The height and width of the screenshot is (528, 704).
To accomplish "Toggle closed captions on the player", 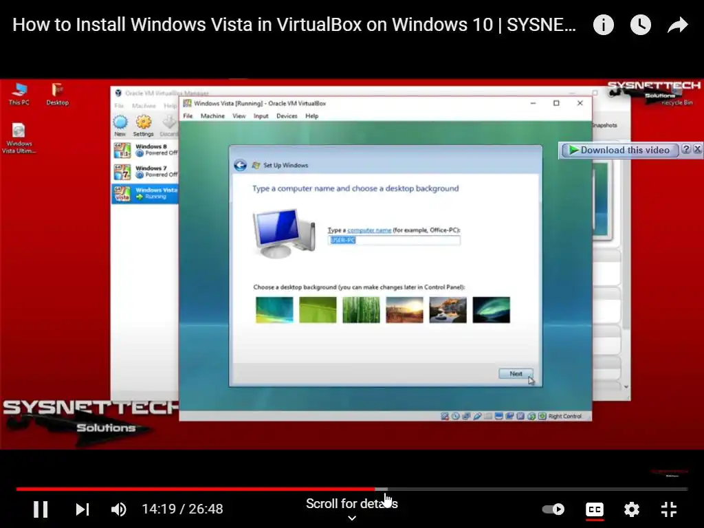I will pyautogui.click(x=595, y=509).
